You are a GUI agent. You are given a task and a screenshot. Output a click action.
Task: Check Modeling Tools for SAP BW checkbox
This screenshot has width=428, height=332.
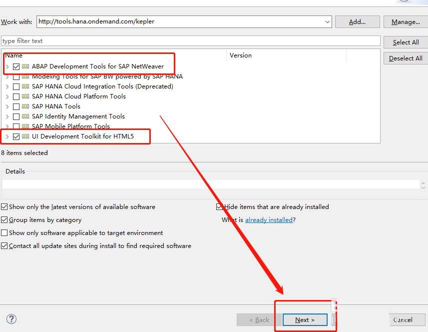[16, 77]
